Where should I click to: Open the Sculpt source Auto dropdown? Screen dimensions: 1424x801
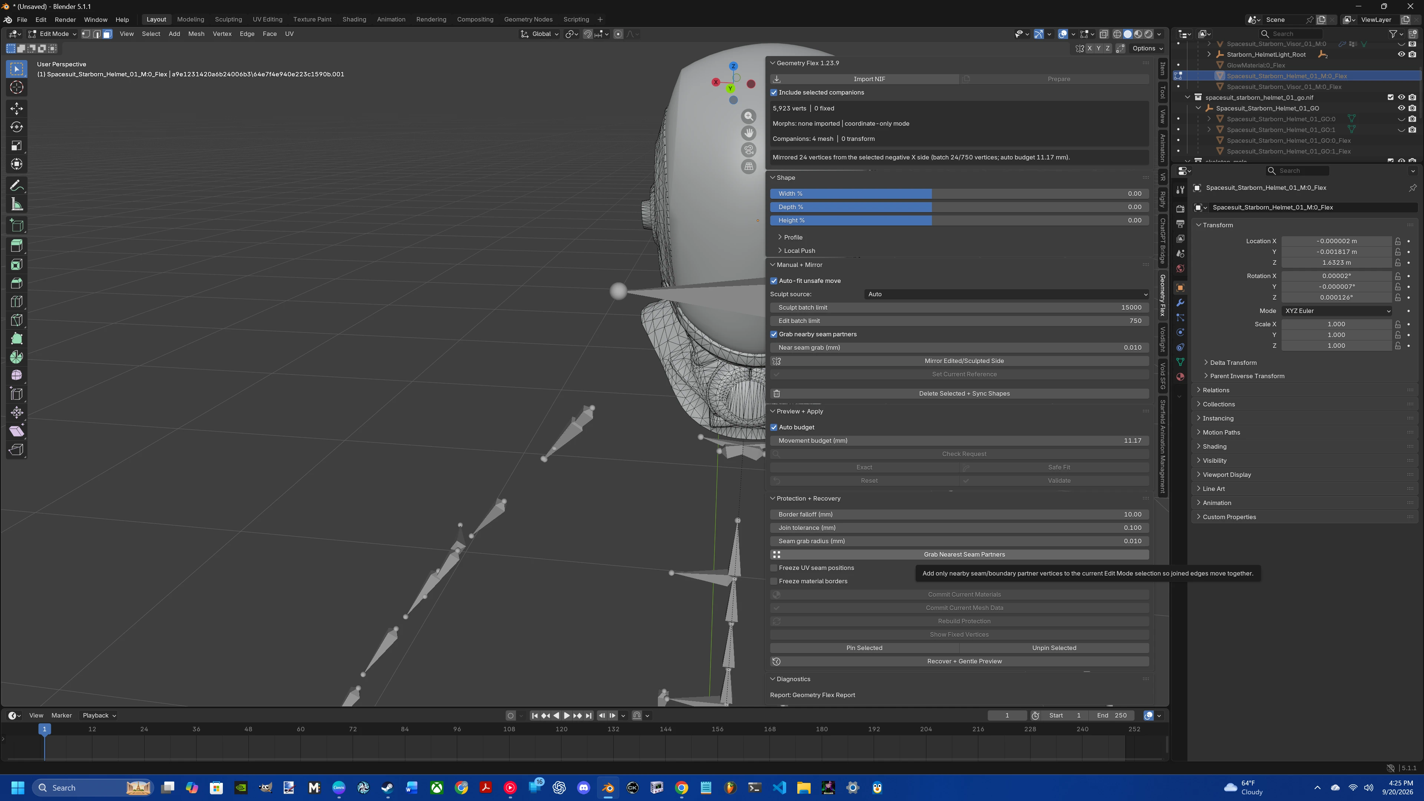point(1007,294)
